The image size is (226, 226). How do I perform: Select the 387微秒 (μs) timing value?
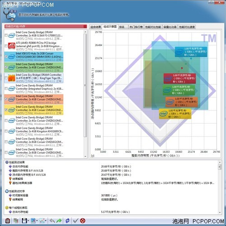[x=109, y=195]
